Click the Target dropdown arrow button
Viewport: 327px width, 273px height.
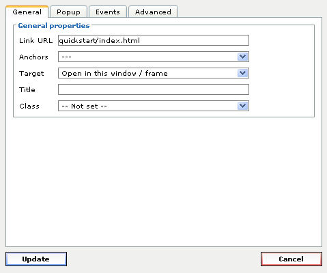point(242,73)
